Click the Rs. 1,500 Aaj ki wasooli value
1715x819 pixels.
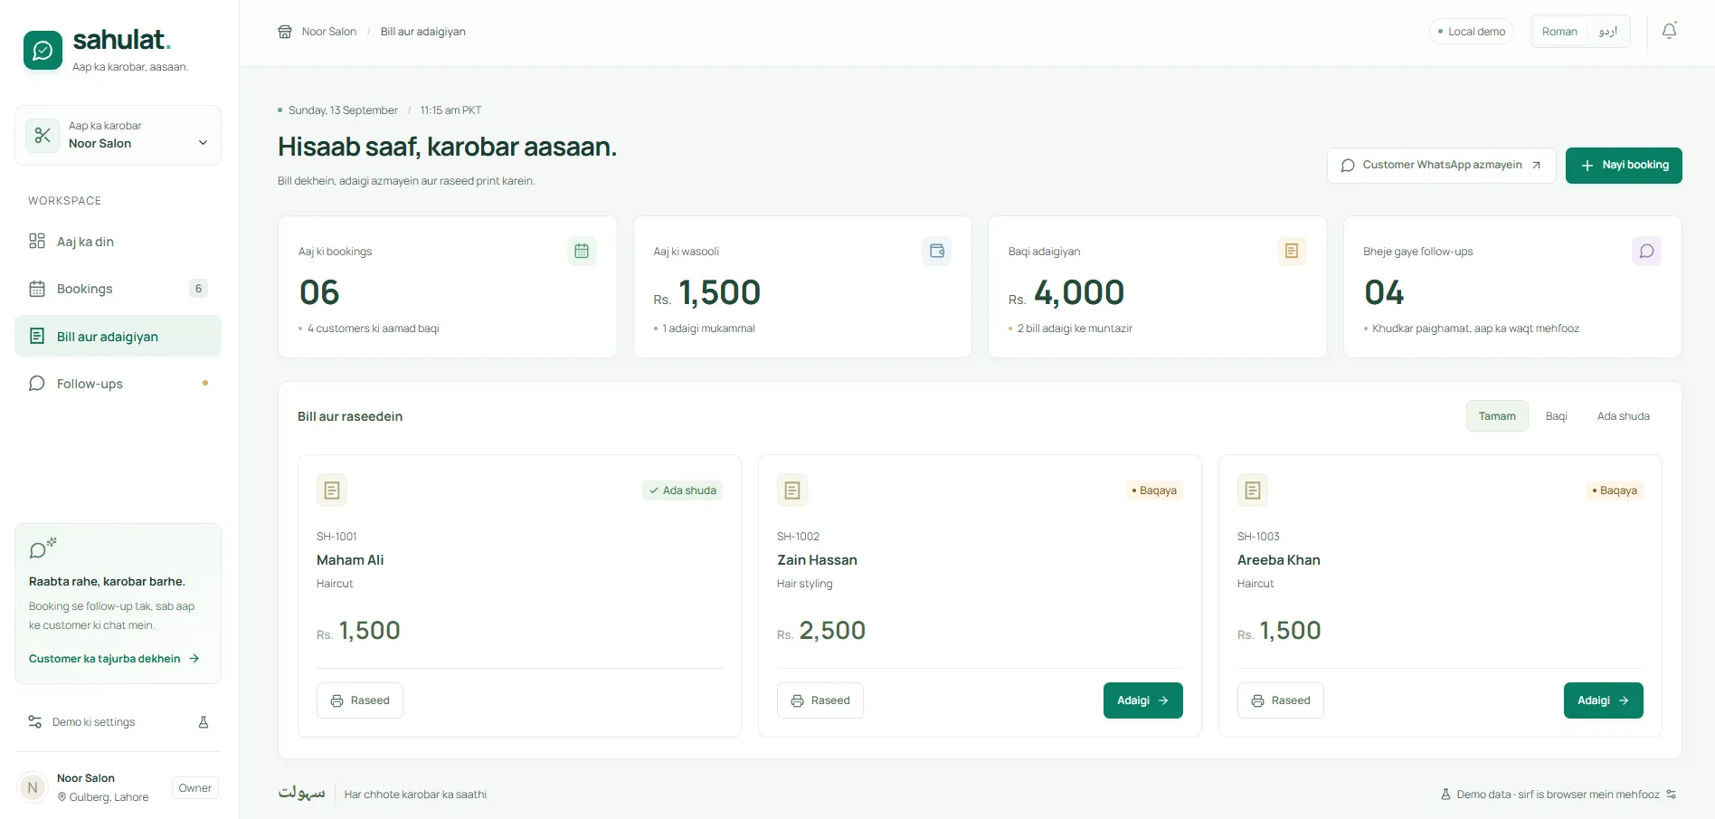tap(707, 293)
